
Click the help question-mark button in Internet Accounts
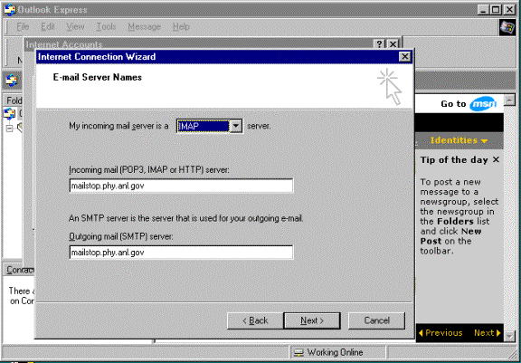pos(380,44)
